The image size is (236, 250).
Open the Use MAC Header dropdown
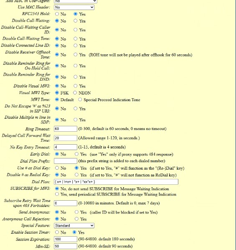pos(74,8)
